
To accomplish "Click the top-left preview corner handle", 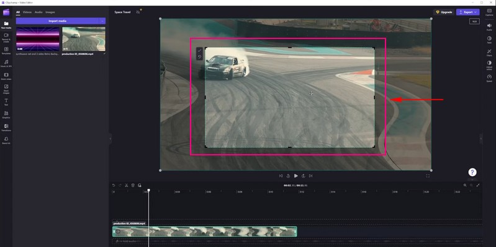I will (160, 19).
